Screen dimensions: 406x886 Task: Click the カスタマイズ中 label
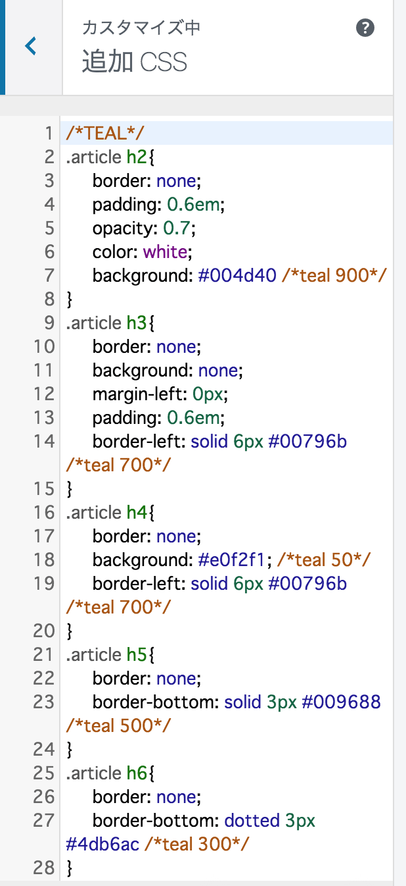coord(141,28)
